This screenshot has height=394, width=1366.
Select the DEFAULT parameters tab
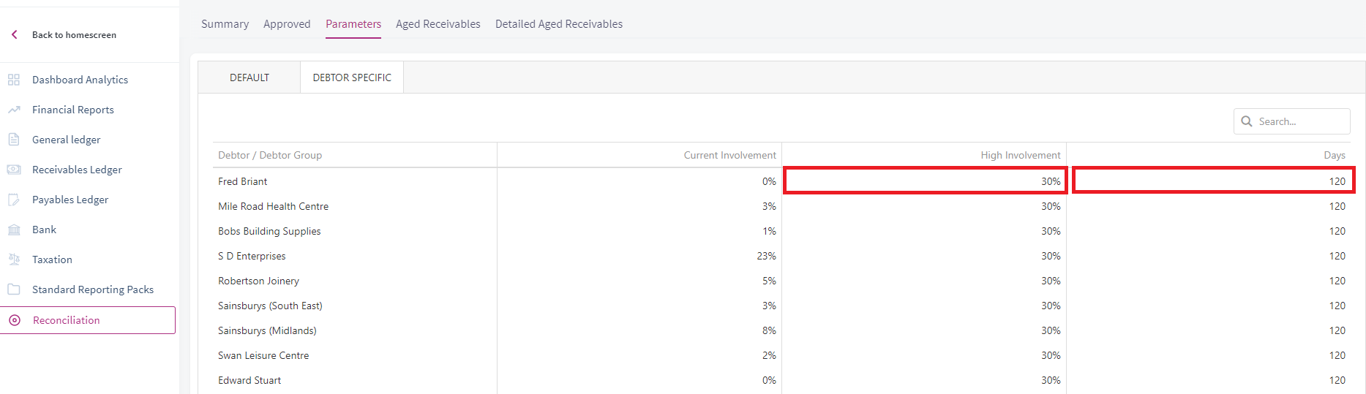[x=249, y=77]
